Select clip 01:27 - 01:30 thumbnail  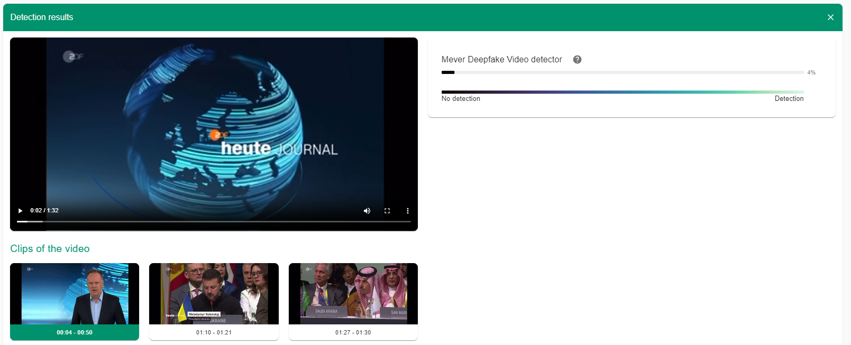pos(353,294)
